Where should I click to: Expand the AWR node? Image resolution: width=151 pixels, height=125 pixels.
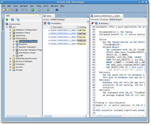[14, 56]
